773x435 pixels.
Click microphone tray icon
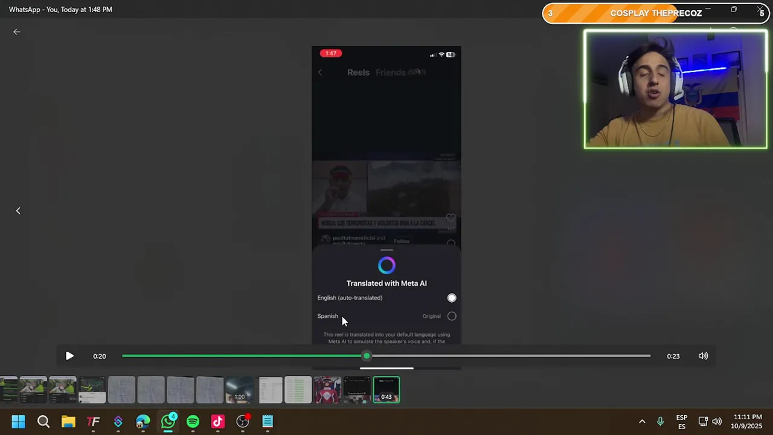coord(660,422)
